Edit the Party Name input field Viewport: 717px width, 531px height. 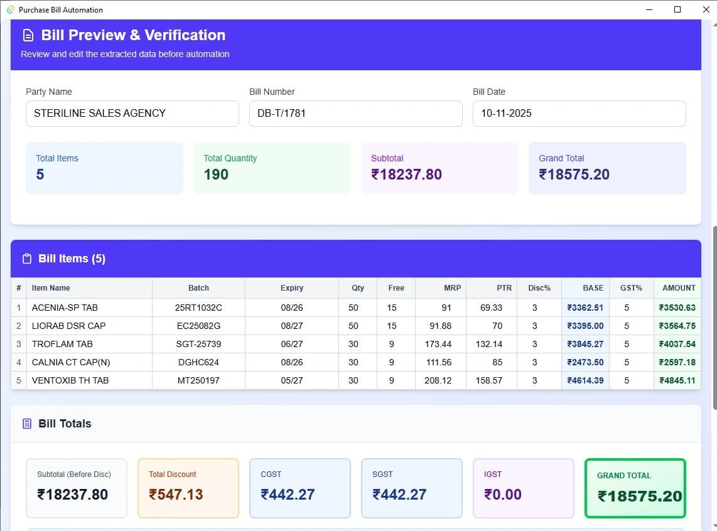click(x=132, y=114)
